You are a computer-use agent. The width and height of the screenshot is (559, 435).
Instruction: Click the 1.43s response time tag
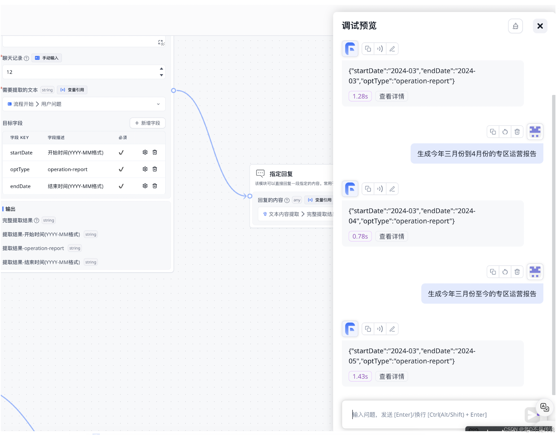pos(360,376)
